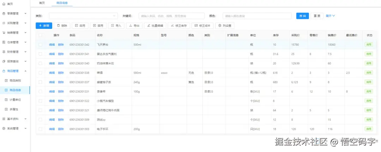Open 商品类别 in the sidebar submenu
The height and width of the screenshot is (152, 381).
coord(15,81)
